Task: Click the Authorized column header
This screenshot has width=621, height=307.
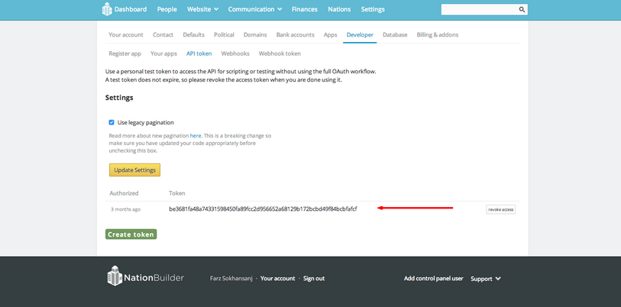Action: pos(124,193)
